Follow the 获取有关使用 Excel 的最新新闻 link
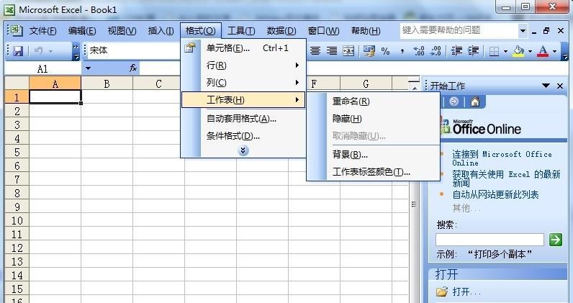Screen dimensions: 573x303 pos(506,178)
